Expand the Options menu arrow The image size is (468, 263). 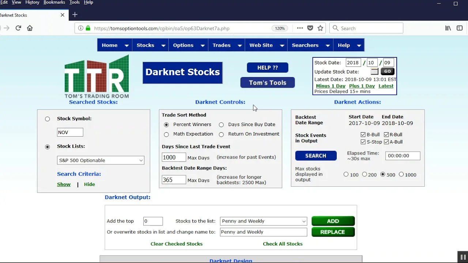click(x=203, y=45)
